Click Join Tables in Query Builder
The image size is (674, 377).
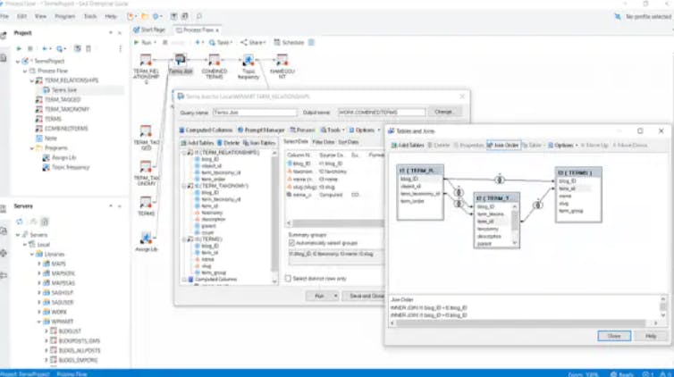point(259,143)
